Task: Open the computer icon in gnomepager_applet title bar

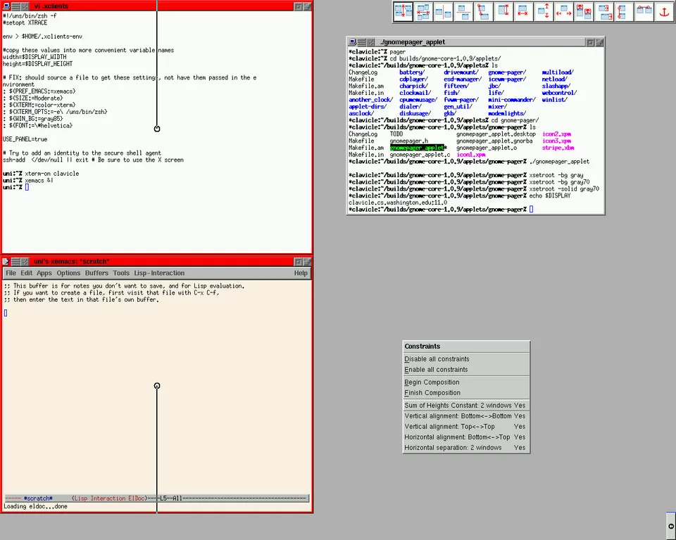Action: pos(352,42)
